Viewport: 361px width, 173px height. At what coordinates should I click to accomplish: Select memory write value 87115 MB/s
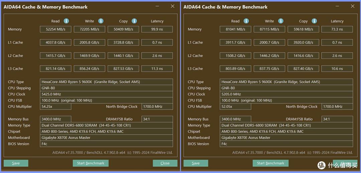click(x=269, y=29)
